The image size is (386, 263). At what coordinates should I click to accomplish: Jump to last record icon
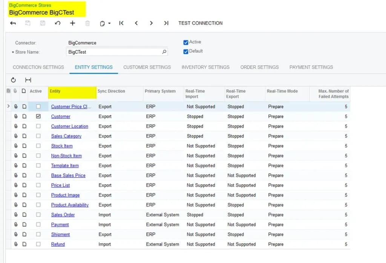tap(166, 23)
